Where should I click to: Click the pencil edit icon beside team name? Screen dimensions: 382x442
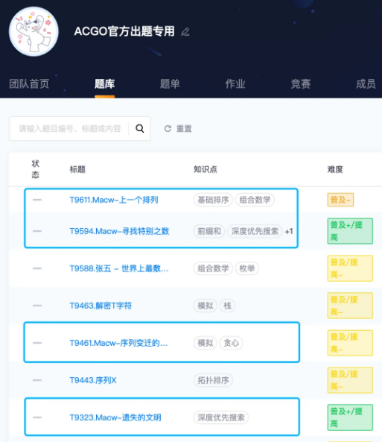[185, 31]
